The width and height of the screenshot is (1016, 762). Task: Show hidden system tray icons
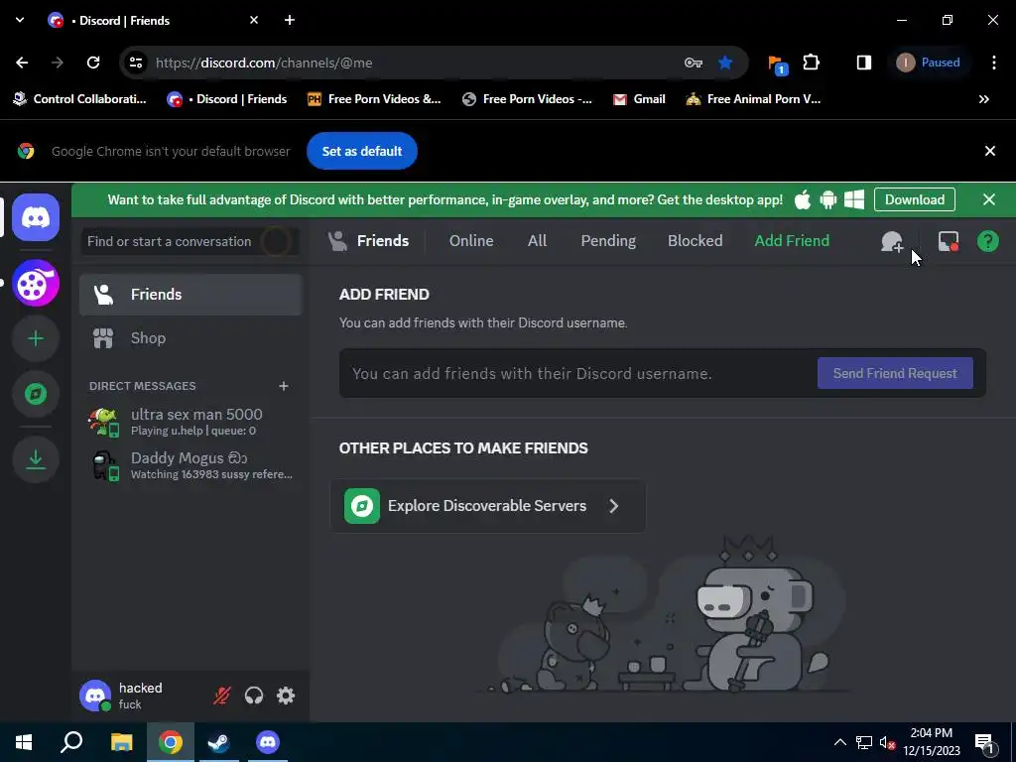pyautogui.click(x=839, y=742)
